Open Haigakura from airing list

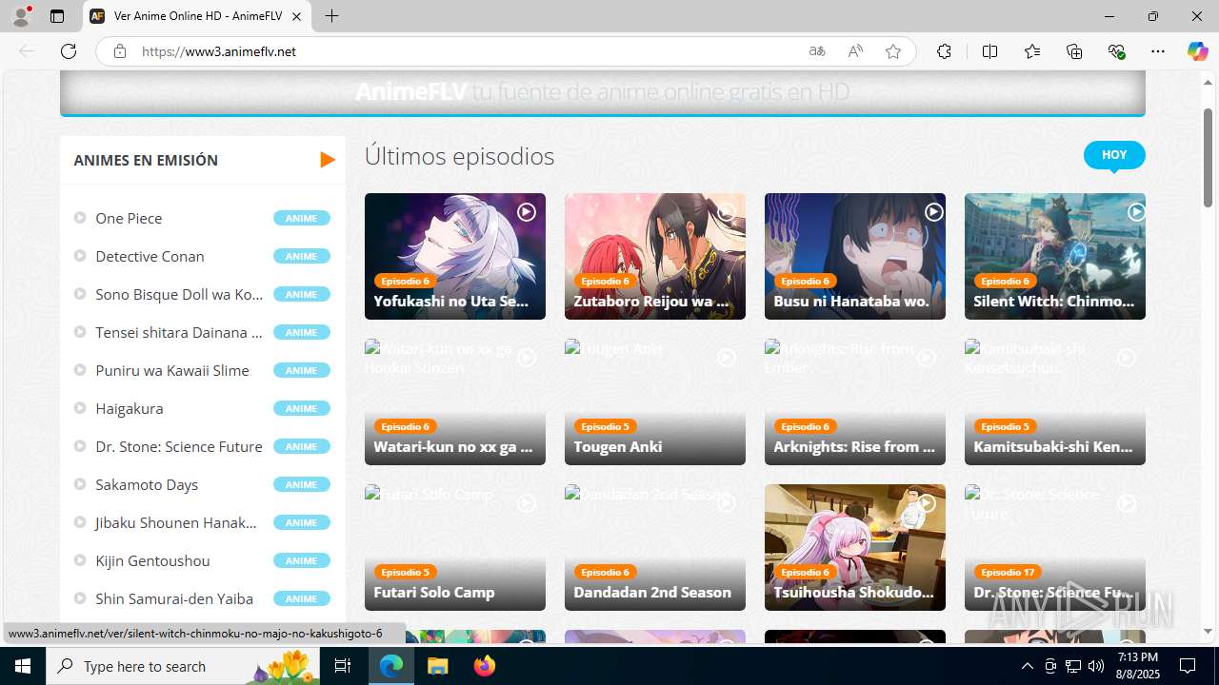click(x=130, y=408)
